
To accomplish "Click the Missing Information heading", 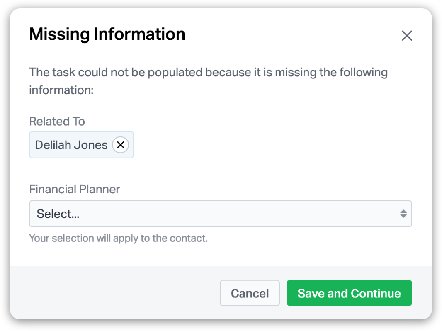I will 107,34.
